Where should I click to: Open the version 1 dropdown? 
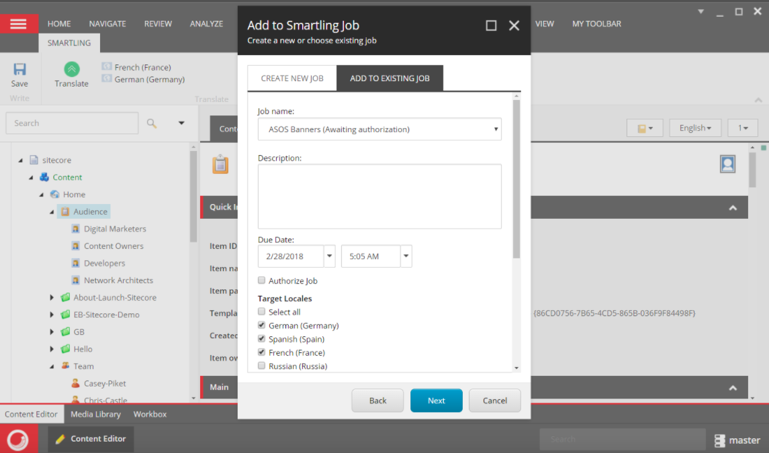[743, 128]
